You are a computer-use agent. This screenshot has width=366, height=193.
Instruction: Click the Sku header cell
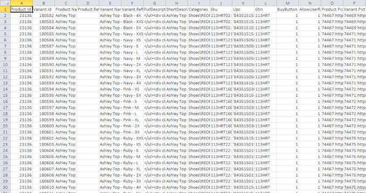click(221, 10)
